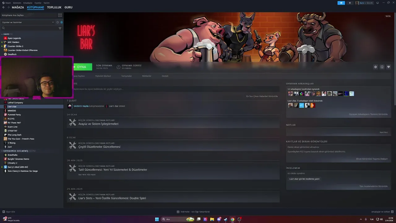Click the library search magnifier
Screen dimensions: 396x223
click(3, 28)
